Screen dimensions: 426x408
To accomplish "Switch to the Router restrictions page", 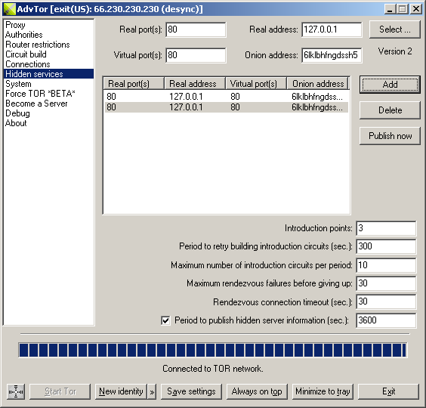I will click(38, 45).
